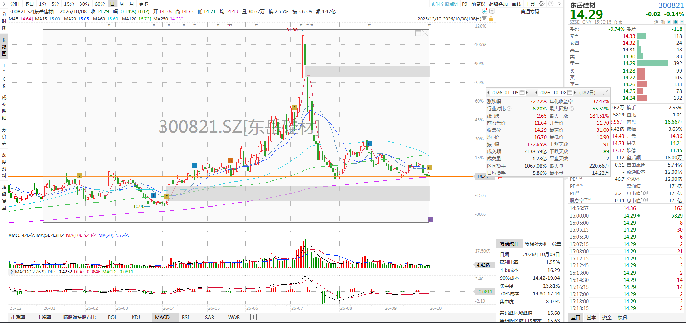Step start date backward with left arrow
Image resolution: width=686 pixels, height=323 pixels.
tap(488, 93)
